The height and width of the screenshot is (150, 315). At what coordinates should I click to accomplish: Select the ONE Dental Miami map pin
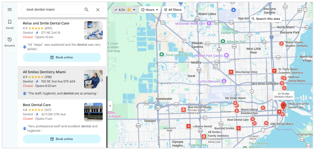coord(266,123)
